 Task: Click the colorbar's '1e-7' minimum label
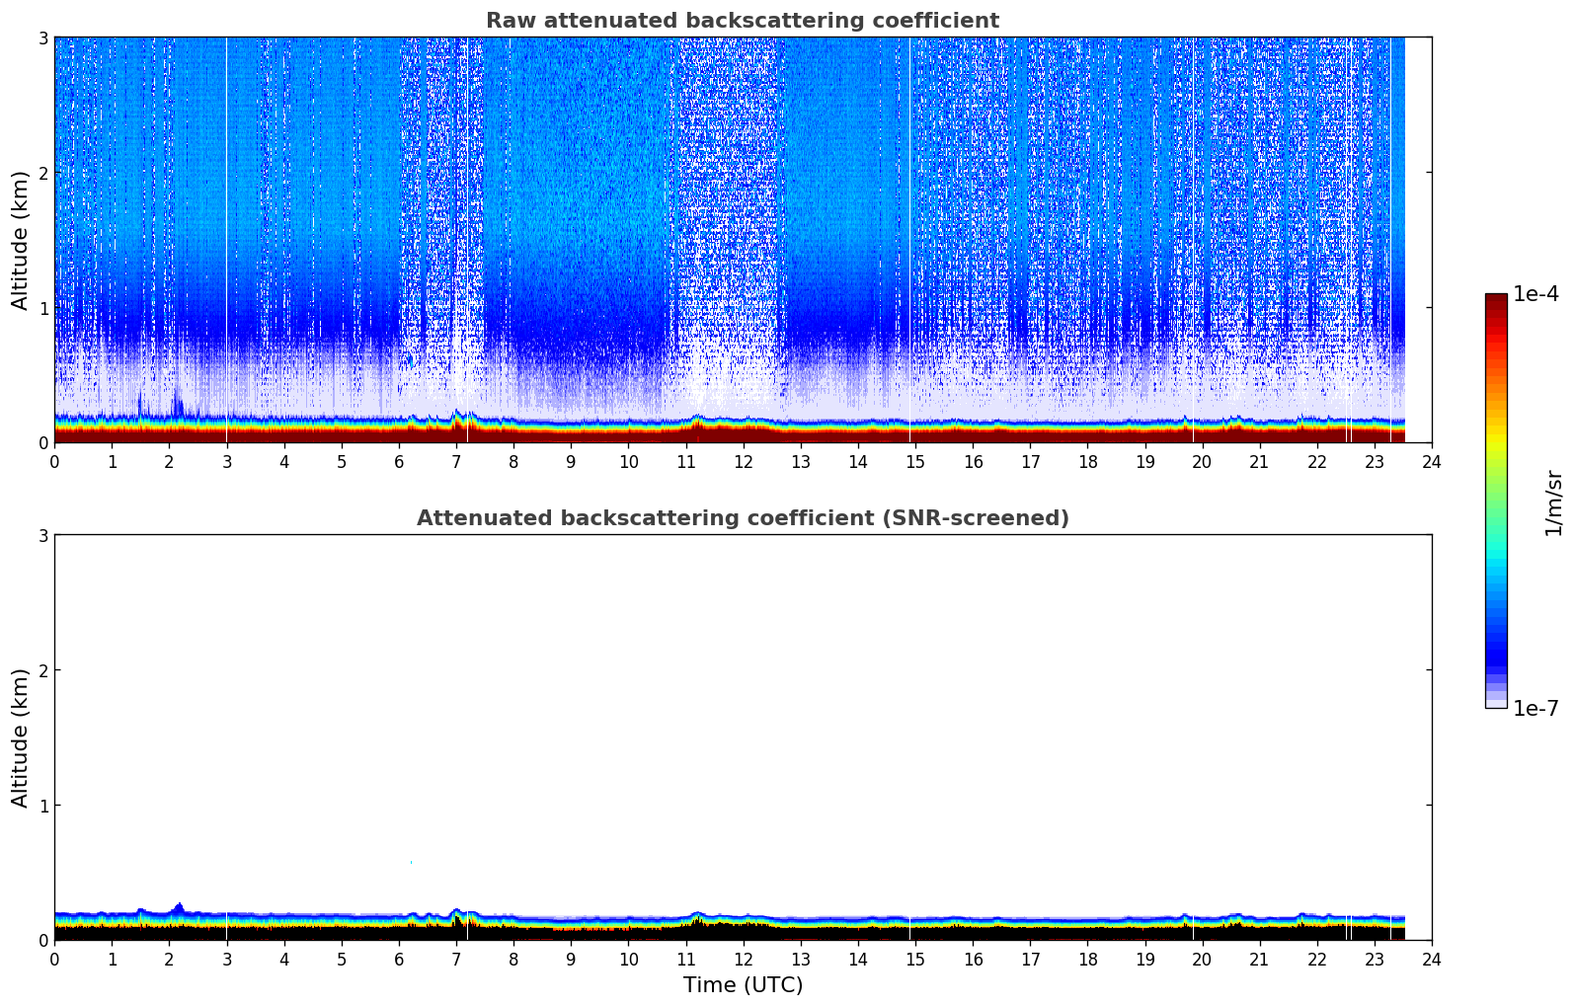[x=1536, y=709]
